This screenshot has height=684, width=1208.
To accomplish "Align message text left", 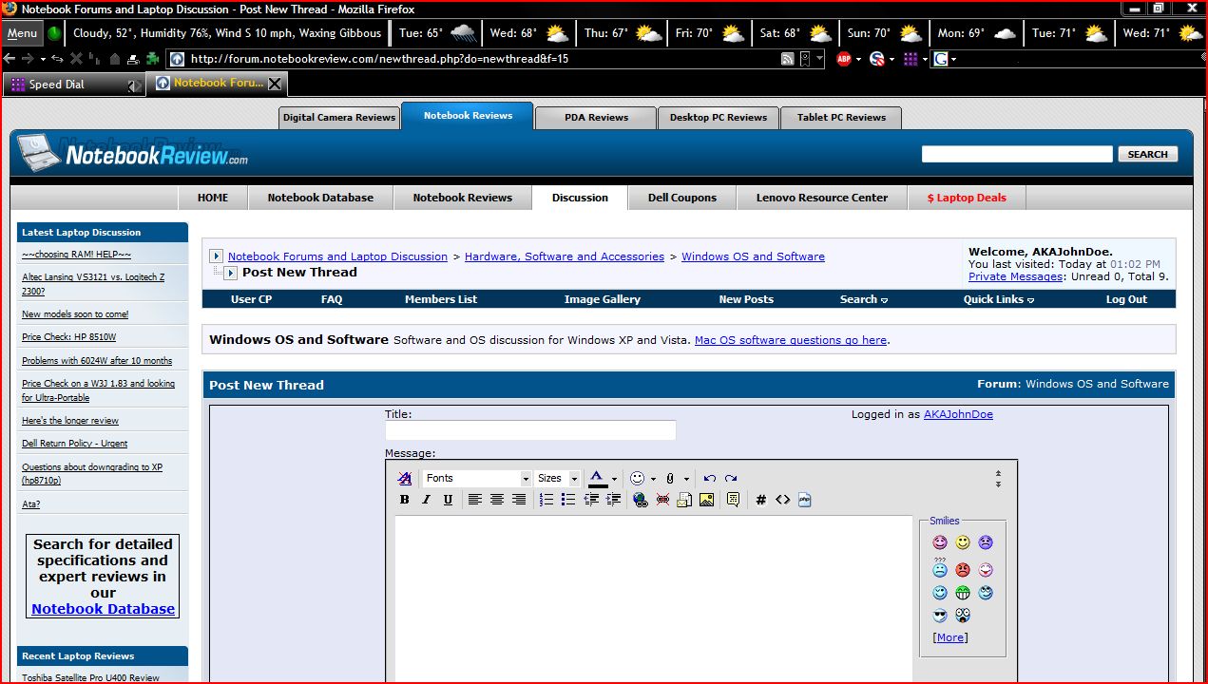I will click(x=474, y=500).
